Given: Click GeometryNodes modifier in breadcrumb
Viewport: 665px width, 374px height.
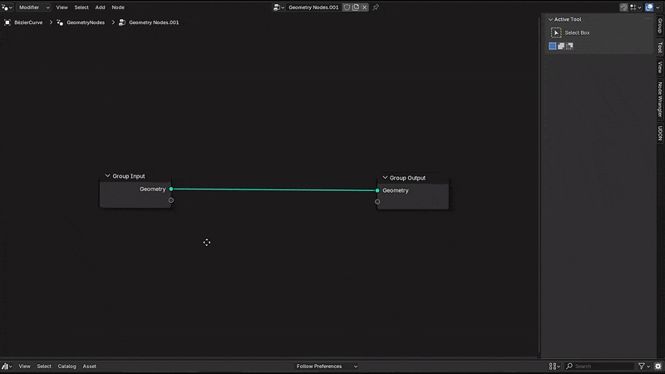Looking at the screenshot, I should (86, 22).
